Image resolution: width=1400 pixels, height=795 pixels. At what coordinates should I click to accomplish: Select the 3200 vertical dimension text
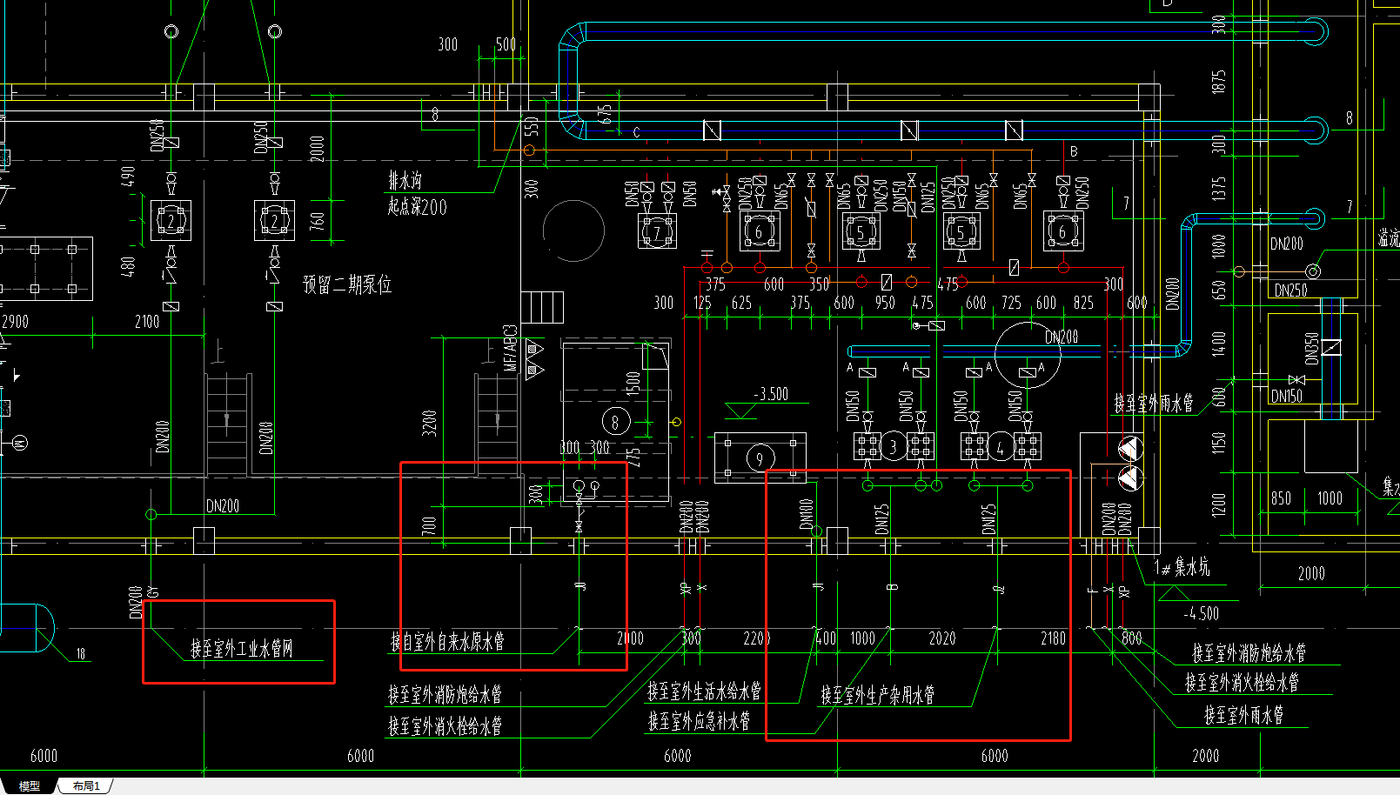click(x=429, y=423)
